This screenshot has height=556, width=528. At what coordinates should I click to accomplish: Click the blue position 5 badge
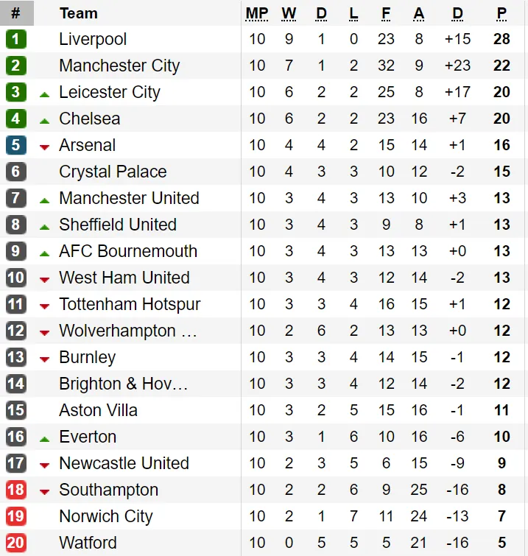point(15,145)
